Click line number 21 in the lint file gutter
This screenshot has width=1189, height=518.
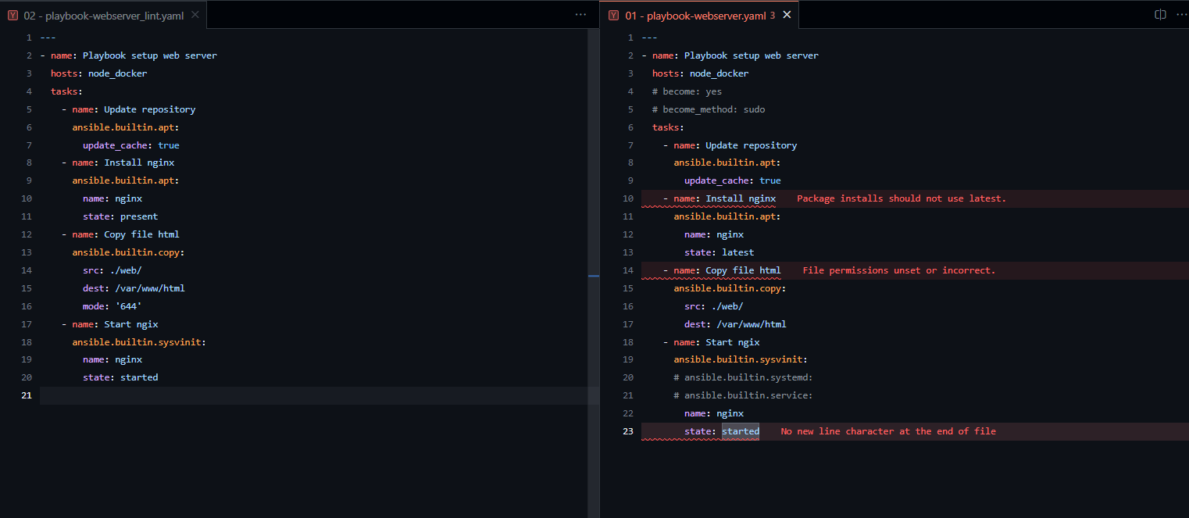pos(27,395)
